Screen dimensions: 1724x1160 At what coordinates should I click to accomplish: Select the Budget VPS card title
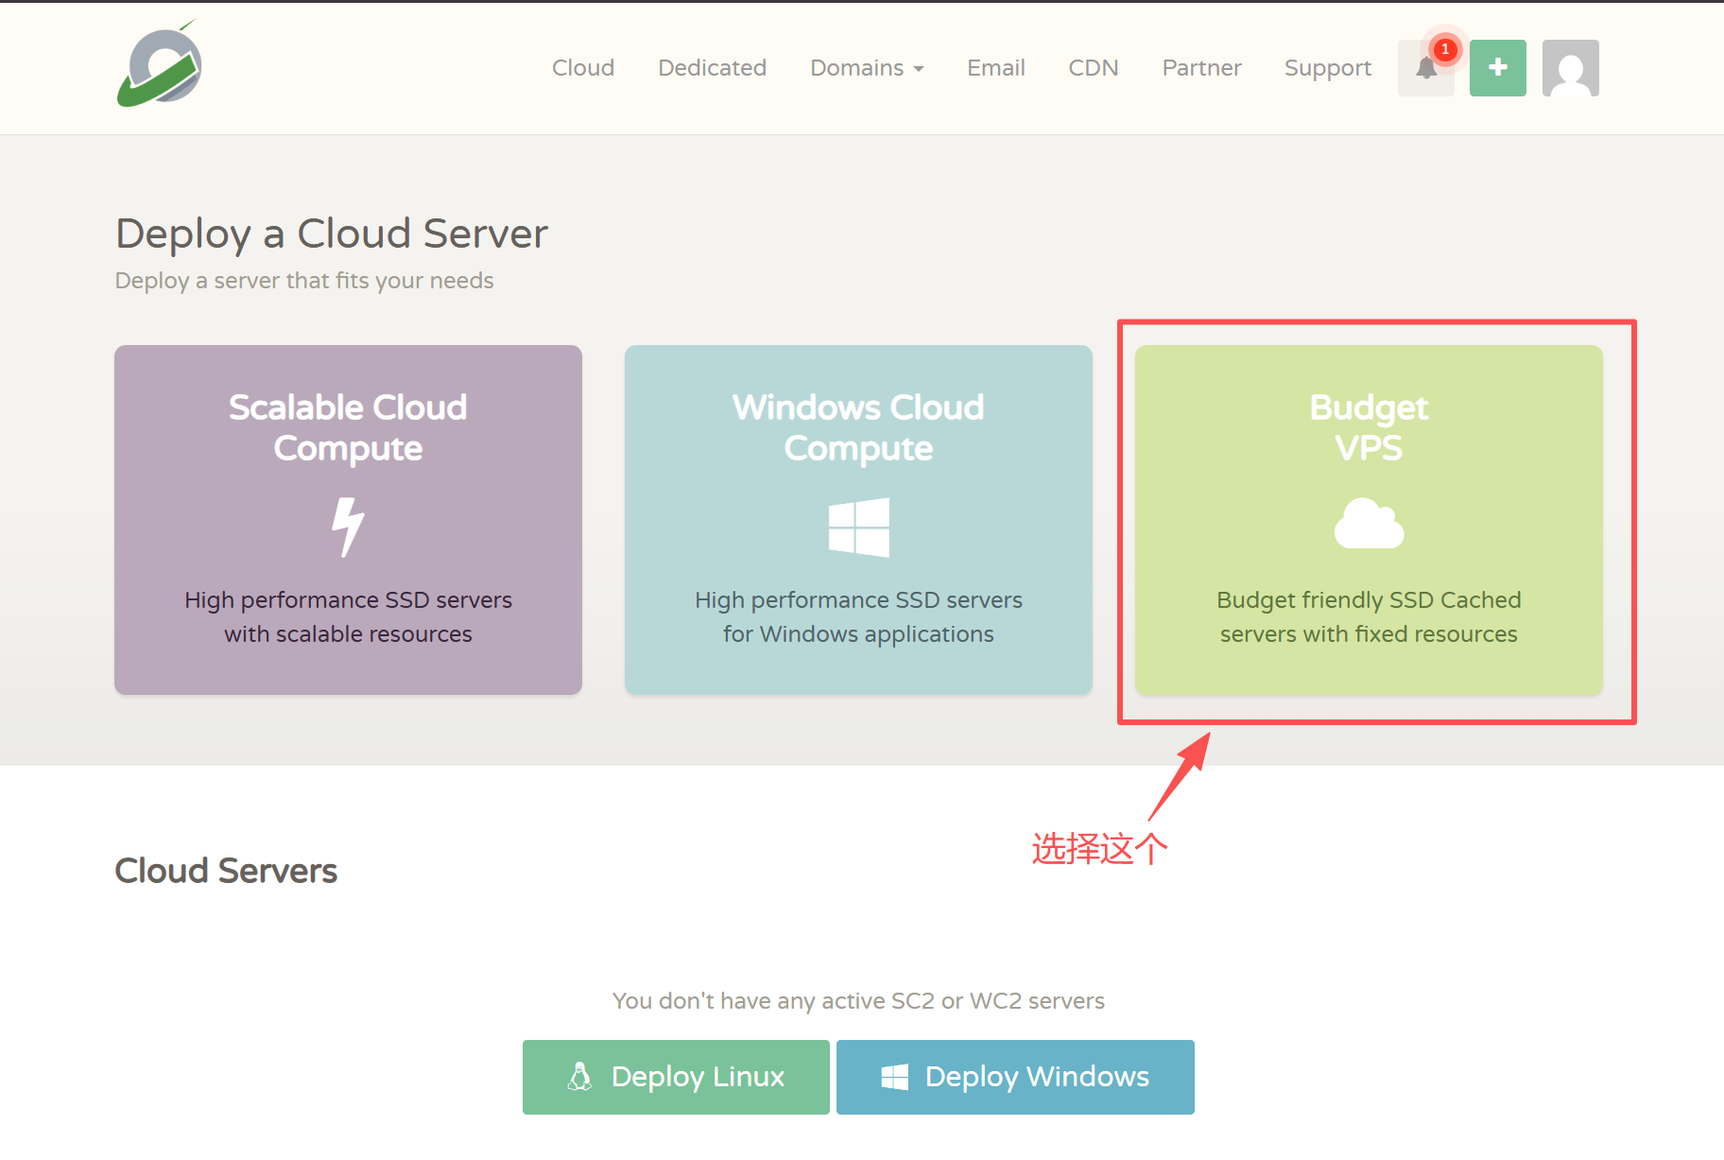tap(1369, 427)
